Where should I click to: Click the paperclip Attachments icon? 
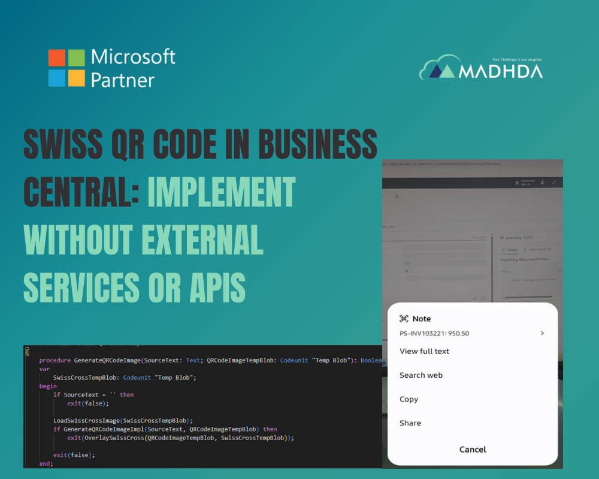pyautogui.click(x=525, y=249)
